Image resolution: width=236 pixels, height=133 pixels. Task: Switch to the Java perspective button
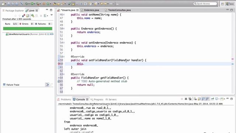tap(230, 4)
